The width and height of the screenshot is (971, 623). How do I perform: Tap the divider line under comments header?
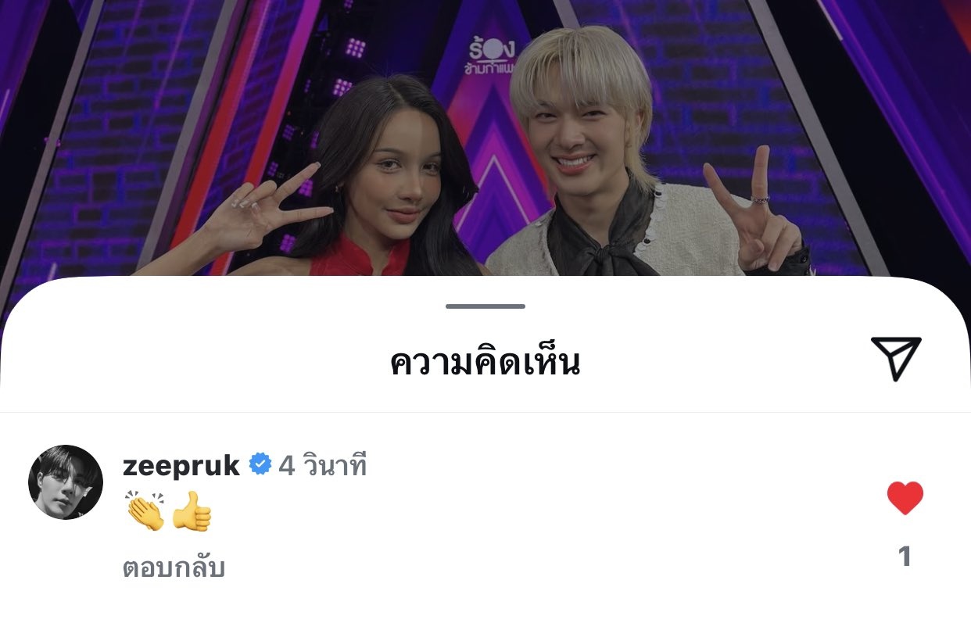[x=485, y=412]
